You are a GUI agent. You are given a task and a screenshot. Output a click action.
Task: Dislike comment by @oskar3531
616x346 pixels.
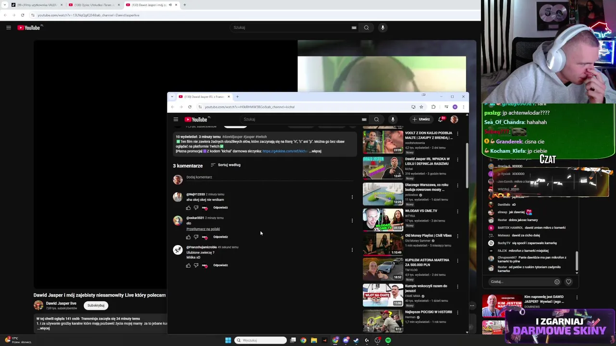(x=196, y=237)
